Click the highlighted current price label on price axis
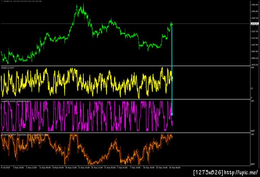 coord(255,23)
